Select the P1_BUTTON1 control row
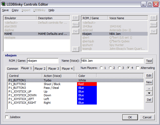Screen dimensions: 160x125 pos(76,80)
